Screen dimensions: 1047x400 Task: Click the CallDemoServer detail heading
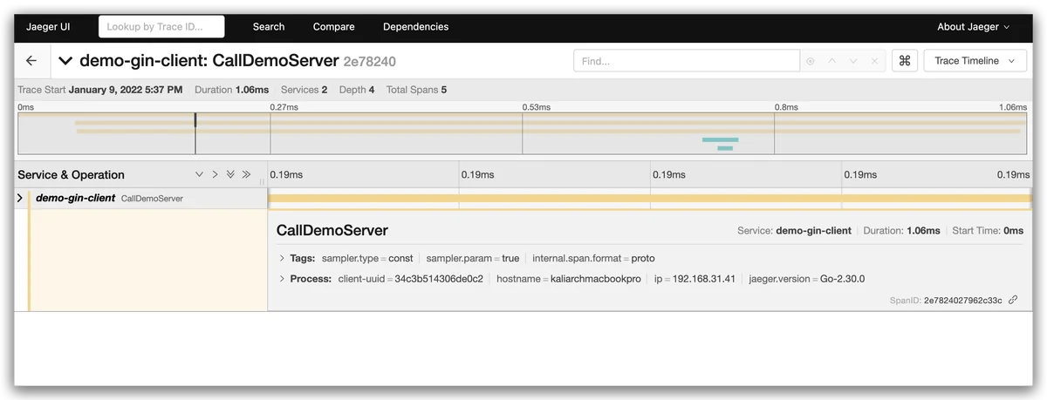(x=332, y=230)
